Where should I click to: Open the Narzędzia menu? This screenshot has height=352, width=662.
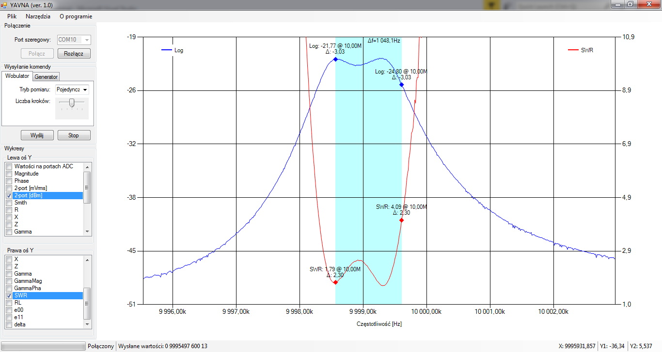[38, 16]
